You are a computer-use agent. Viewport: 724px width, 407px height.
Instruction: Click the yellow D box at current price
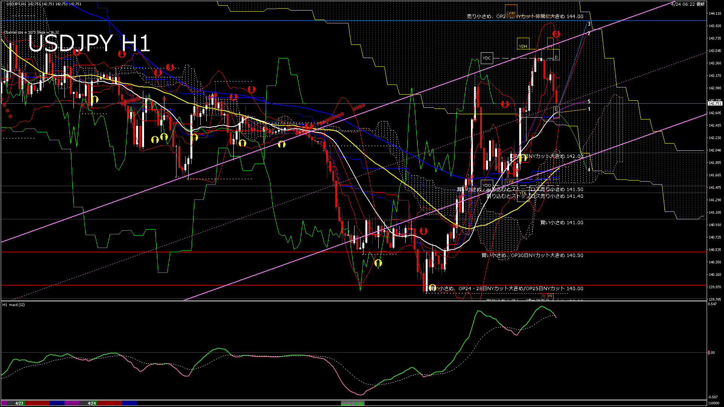(556, 110)
